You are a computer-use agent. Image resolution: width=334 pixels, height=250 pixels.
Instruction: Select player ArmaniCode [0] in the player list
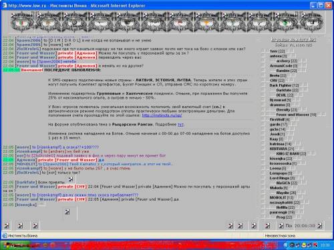point(283,66)
